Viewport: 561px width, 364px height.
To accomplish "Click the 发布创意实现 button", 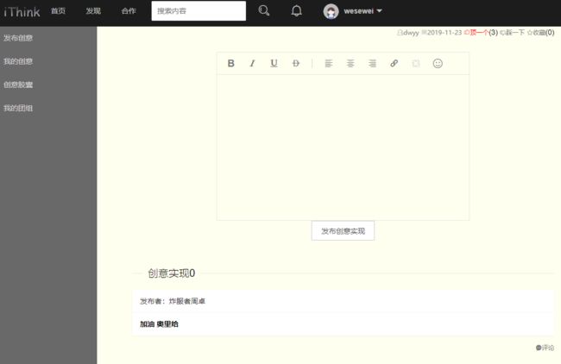I will pyautogui.click(x=343, y=230).
